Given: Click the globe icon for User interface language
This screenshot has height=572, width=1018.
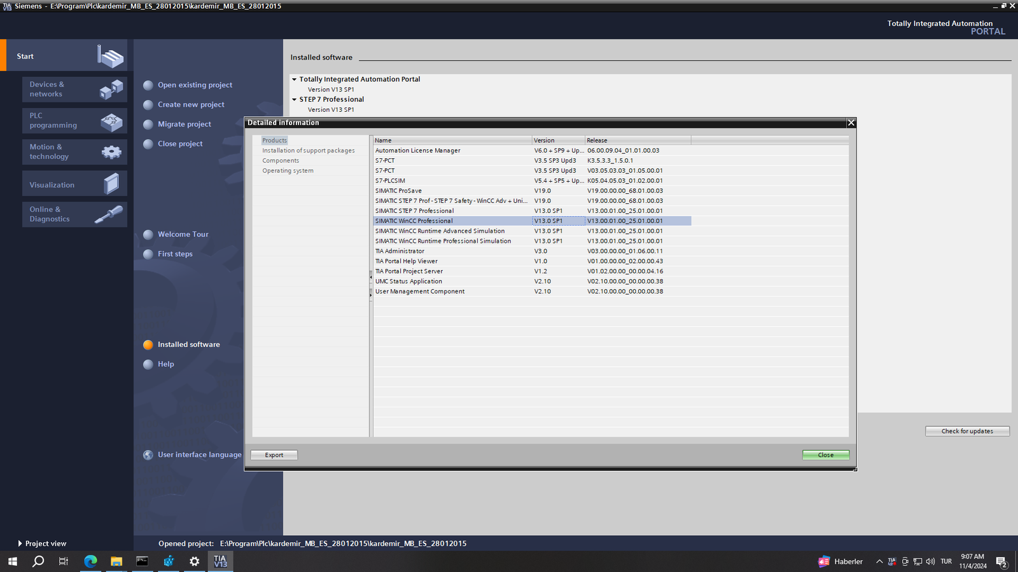Looking at the screenshot, I should pyautogui.click(x=148, y=455).
